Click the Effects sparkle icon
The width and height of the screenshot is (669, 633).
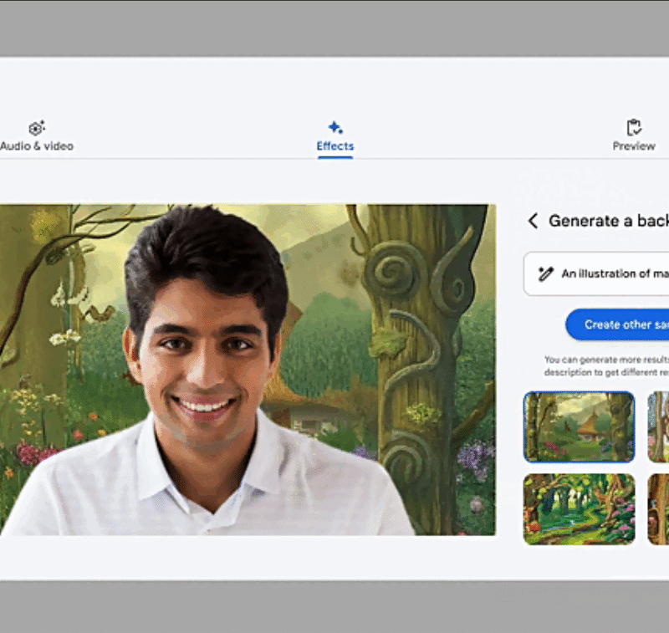click(x=334, y=127)
